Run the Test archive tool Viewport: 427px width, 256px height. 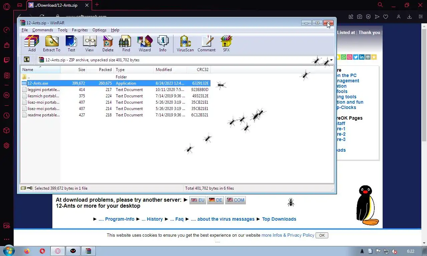pyautogui.click(x=71, y=44)
